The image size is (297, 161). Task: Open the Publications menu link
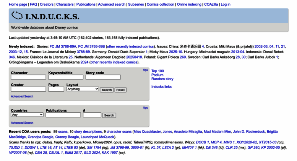pos(86,4)
